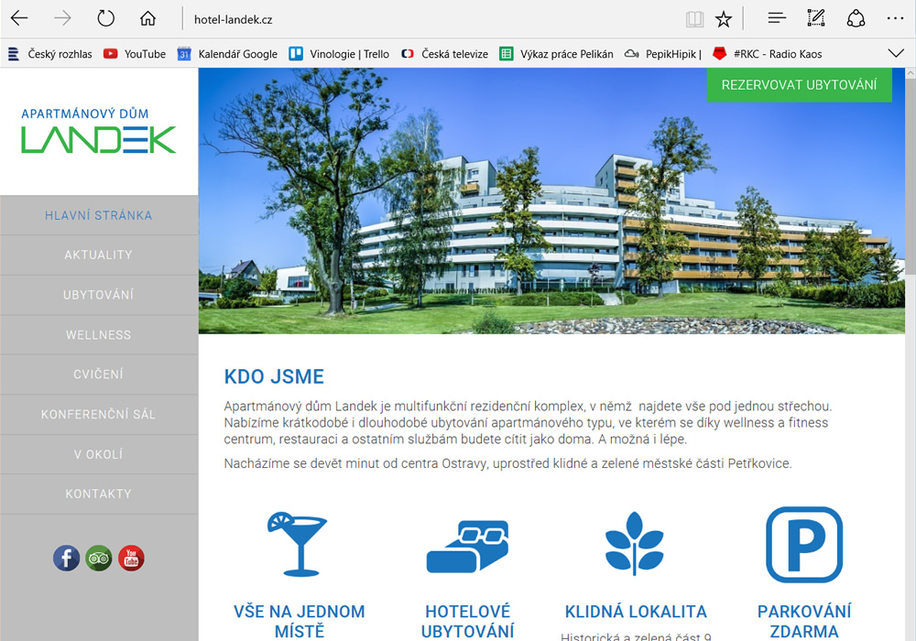916x641 pixels.
Task: Open the Wellness menu item
Action: pos(99,335)
